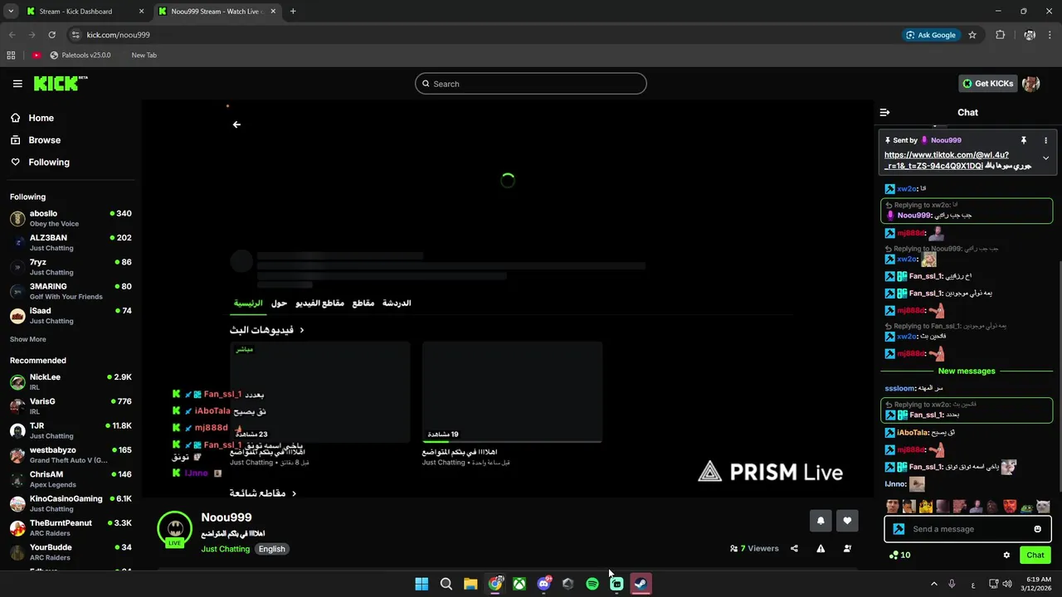
Task: Open 3MARING channel in sidebar
Action: (x=71, y=291)
